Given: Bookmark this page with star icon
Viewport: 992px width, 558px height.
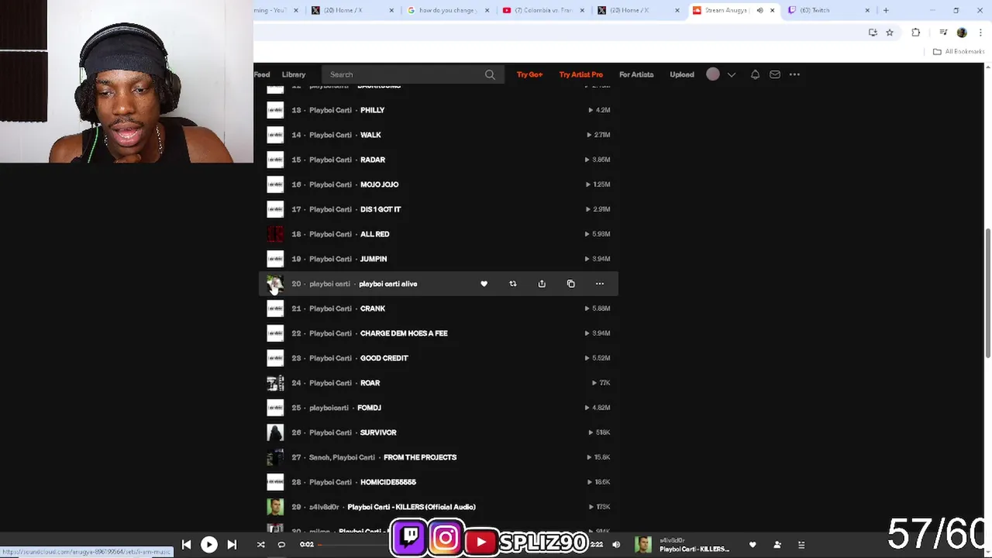Looking at the screenshot, I should pyautogui.click(x=890, y=33).
